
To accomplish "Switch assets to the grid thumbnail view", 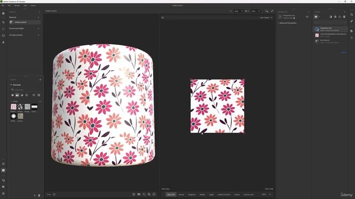I will (39, 95).
